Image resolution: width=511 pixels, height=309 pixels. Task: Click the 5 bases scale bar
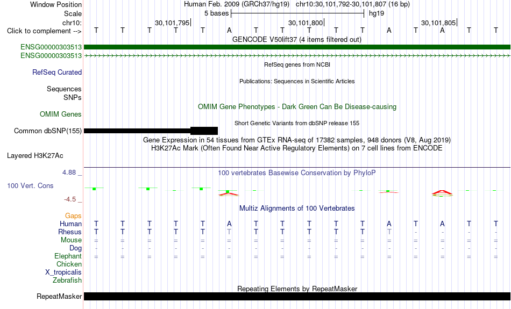point(297,13)
